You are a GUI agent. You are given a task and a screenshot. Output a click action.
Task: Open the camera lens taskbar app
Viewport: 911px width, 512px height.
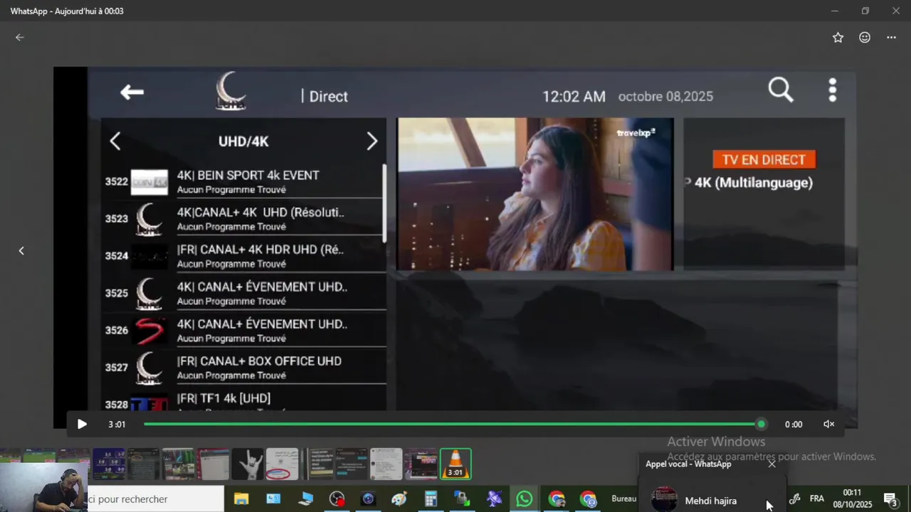[368, 499]
